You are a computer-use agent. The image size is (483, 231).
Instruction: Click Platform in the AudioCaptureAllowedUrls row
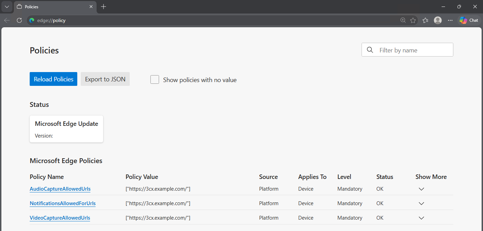click(x=269, y=189)
